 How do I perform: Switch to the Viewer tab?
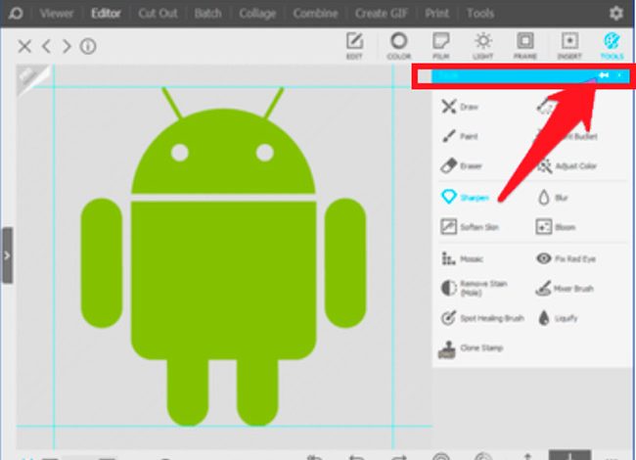(57, 14)
